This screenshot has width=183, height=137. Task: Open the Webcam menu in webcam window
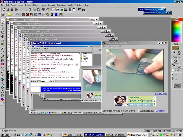coord(112,46)
